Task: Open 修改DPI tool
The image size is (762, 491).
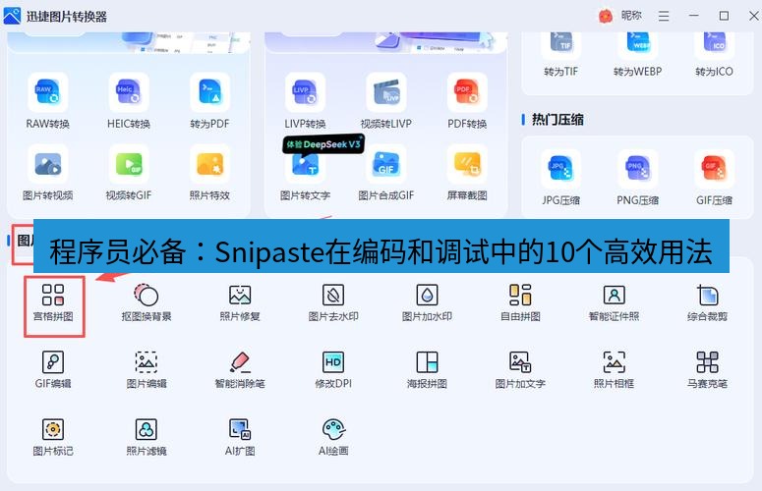Action: tap(333, 370)
